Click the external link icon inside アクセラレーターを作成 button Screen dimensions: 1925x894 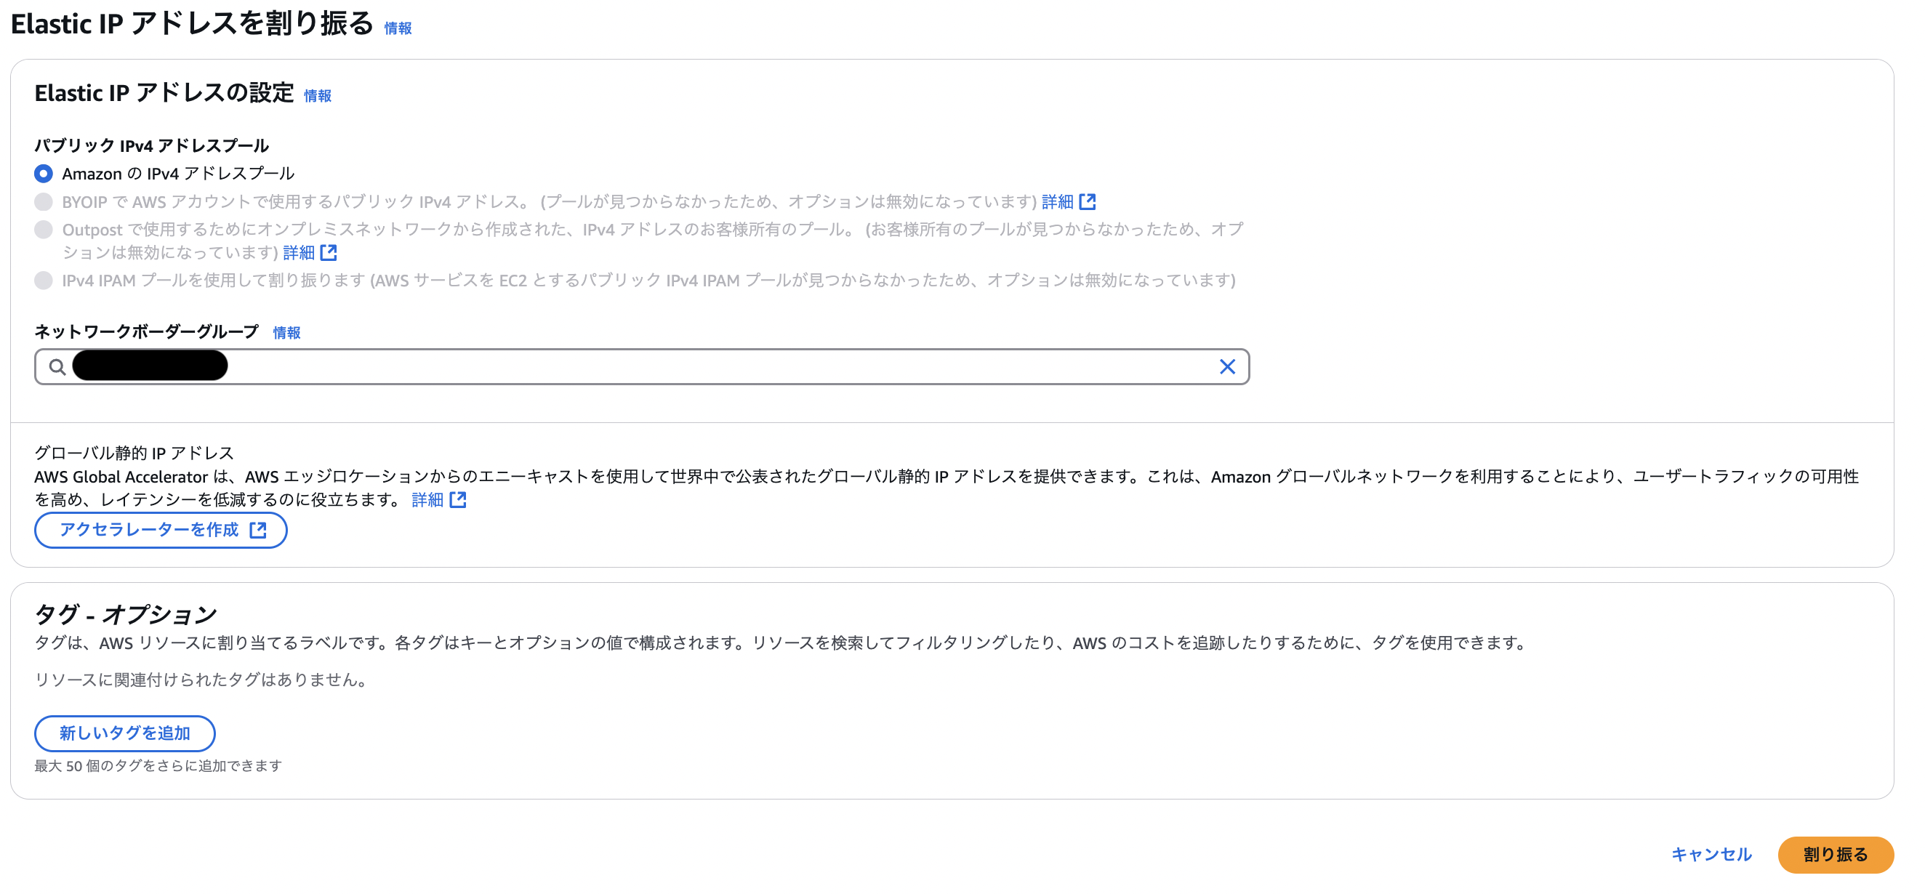(258, 531)
